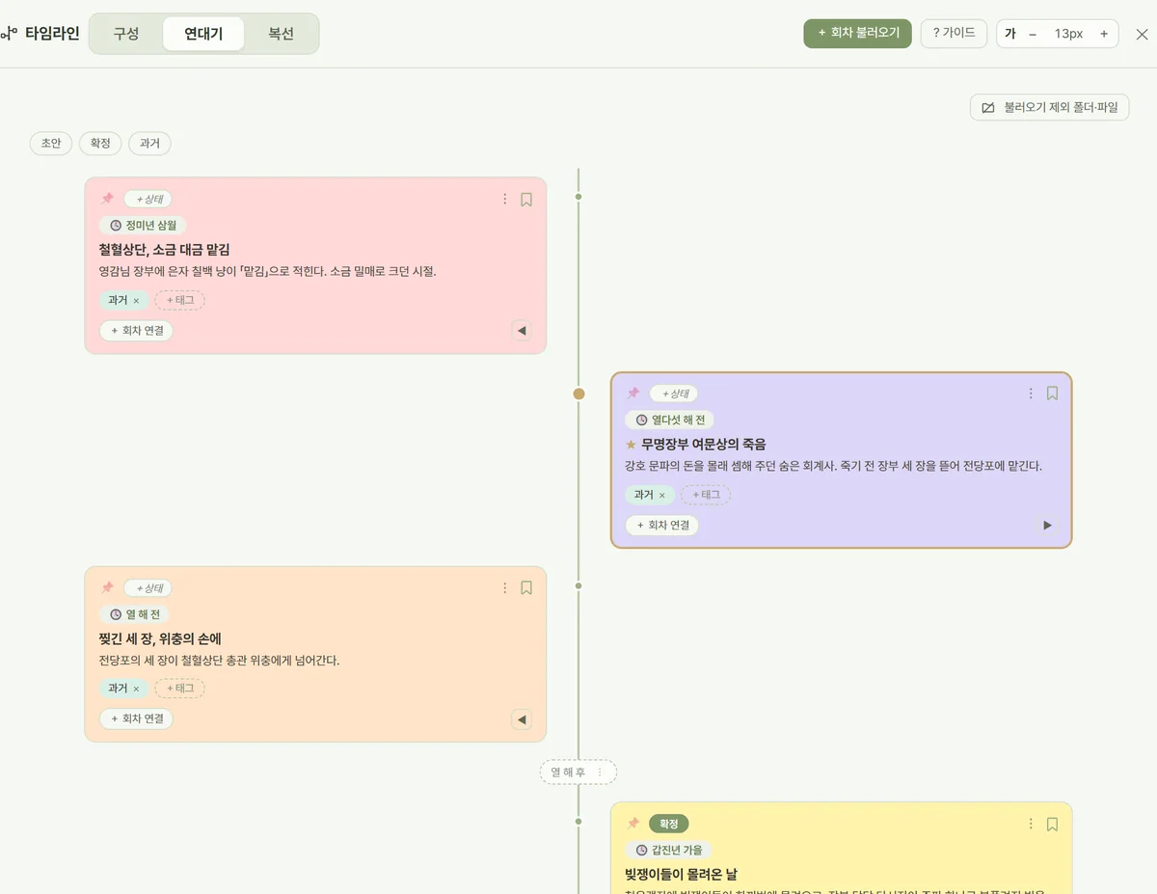Open more options on 빚쟁이들이 몰려온 날 card

coord(1031,824)
